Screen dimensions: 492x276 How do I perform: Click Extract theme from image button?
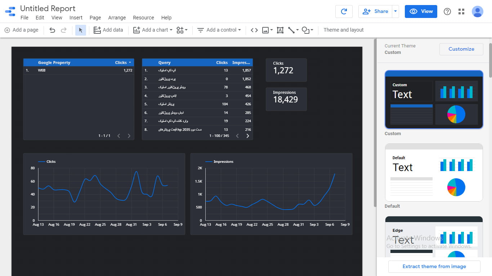(434, 266)
